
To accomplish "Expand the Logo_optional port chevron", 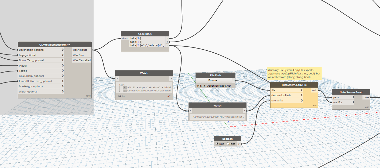I will (63, 55).
